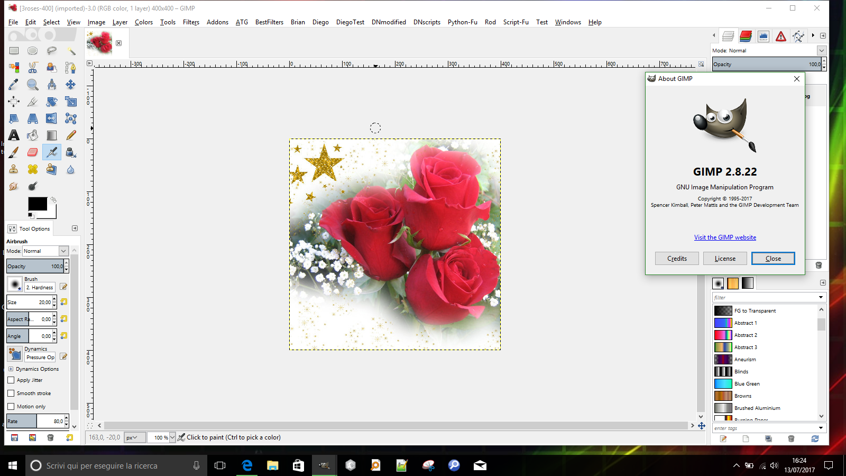Select the Airbrush tool
This screenshot has width=846, height=476.
click(x=52, y=152)
